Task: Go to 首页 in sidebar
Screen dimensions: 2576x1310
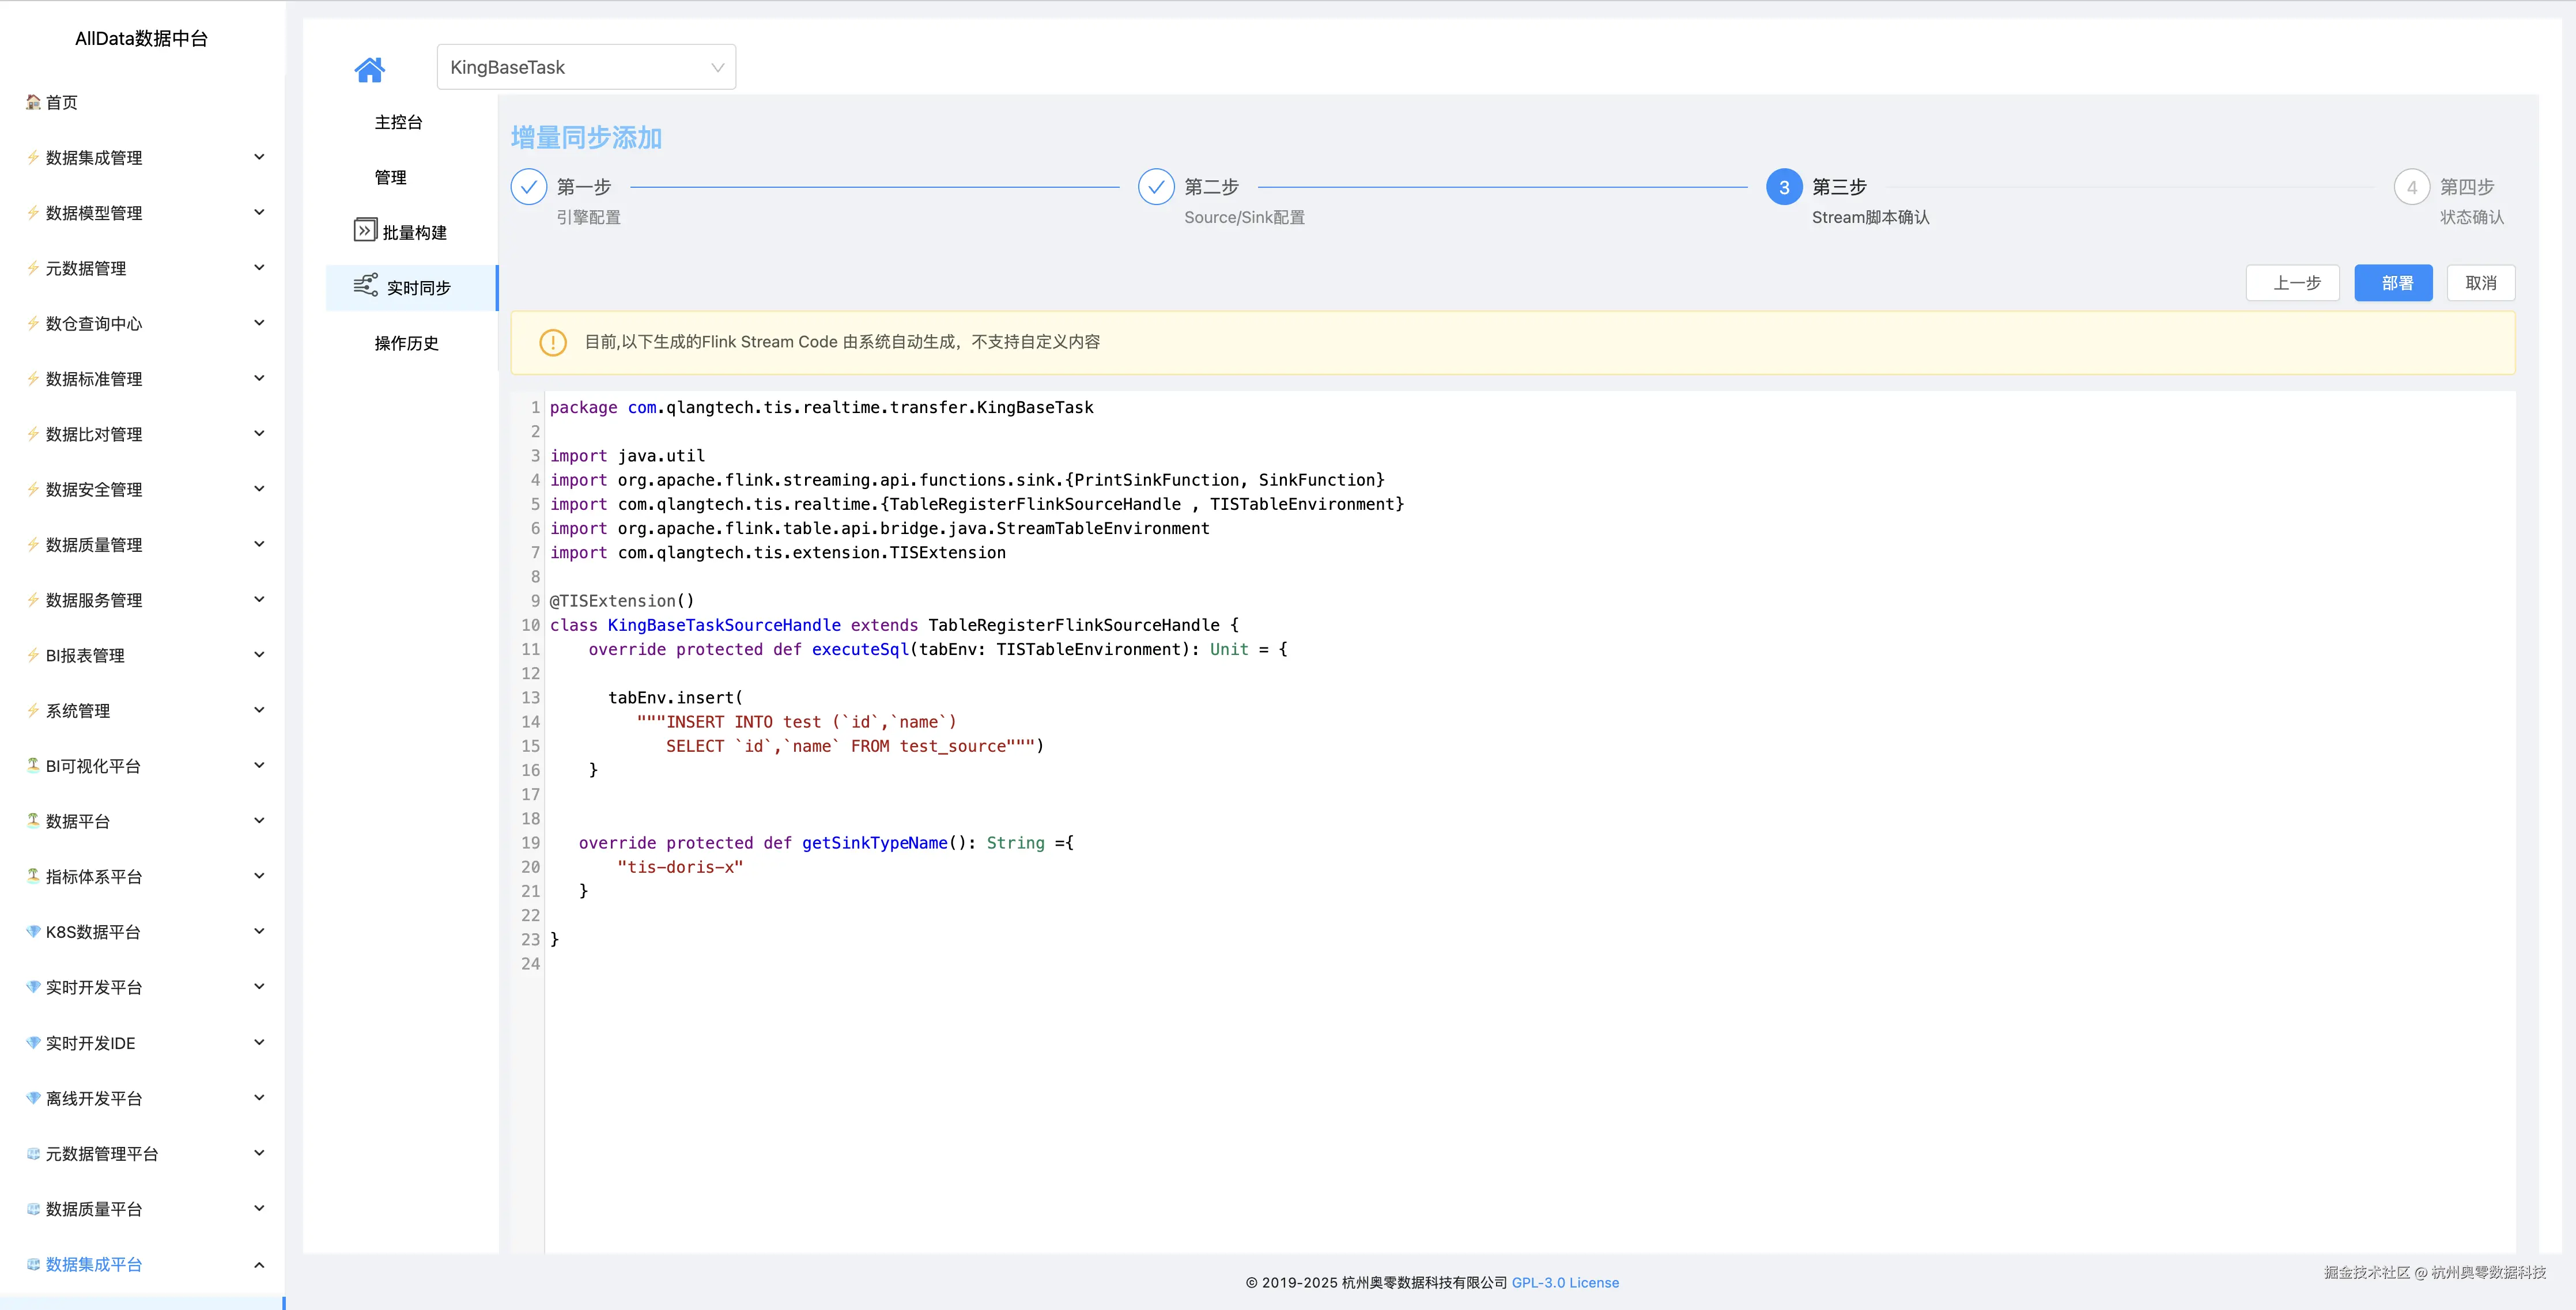Action: (x=61, y=102)
